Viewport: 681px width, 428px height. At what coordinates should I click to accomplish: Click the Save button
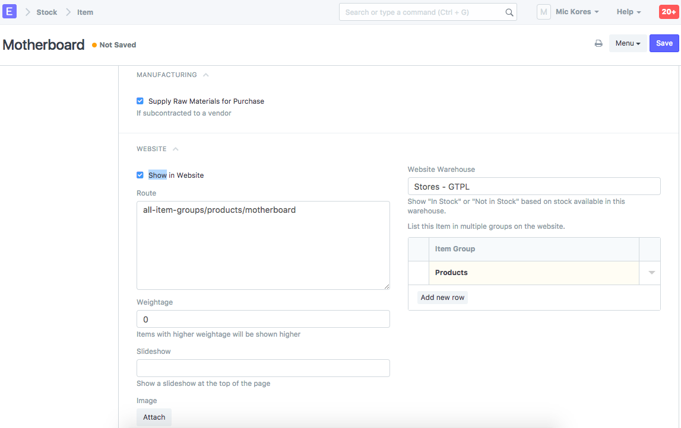coord(664,43)
